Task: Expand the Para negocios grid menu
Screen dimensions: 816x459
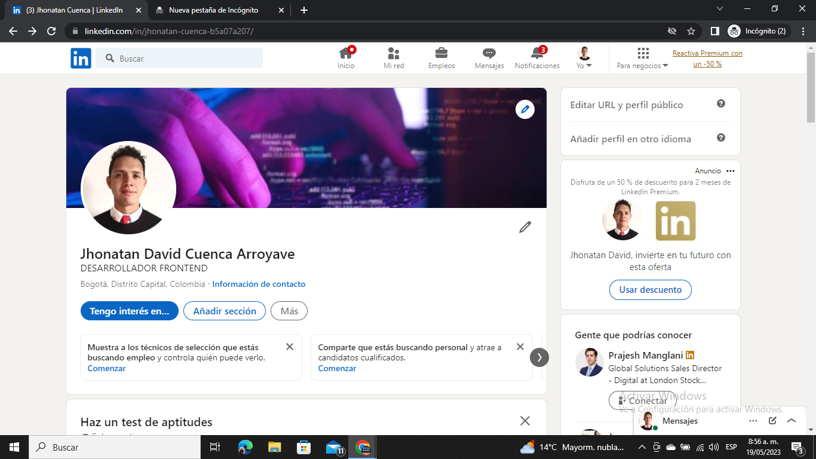Action: click(x=643, y=58)
